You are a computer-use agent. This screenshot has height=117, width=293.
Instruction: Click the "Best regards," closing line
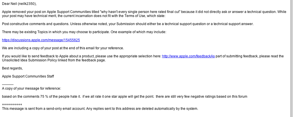(12, 68)
